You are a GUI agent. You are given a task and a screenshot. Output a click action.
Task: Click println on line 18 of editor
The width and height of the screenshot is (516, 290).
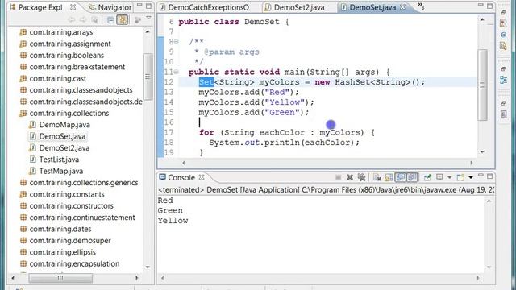[x=281, y=143]
